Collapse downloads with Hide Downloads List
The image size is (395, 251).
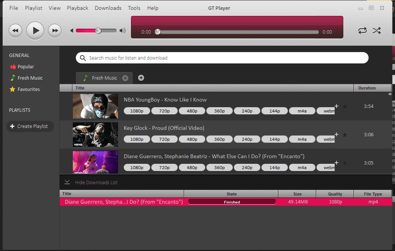click(91, 182)
